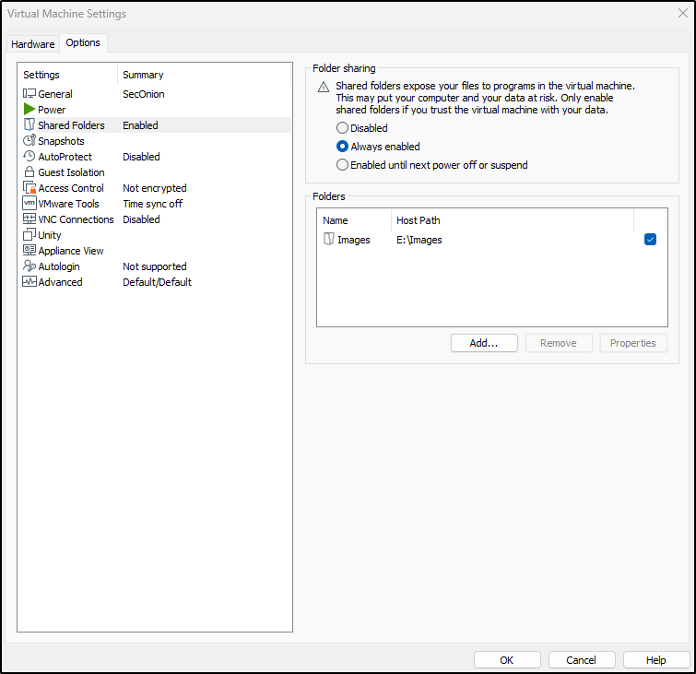Image resolution: width=696 pixels, height=674 pixels.
Task: Select Enabled until next power off or suspend
Action: click(x=343, y=165)
